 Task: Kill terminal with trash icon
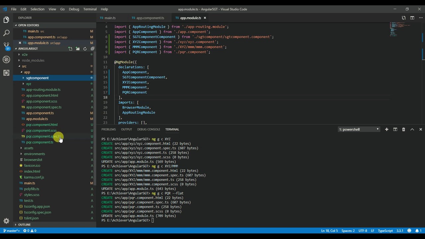(403, 129)
